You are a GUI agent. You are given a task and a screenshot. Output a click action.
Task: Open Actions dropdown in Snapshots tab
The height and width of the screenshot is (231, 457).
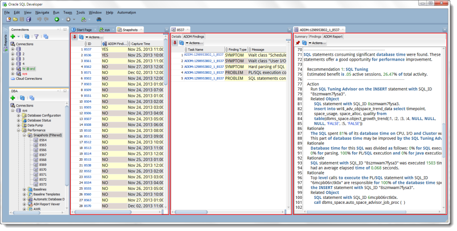94,37
